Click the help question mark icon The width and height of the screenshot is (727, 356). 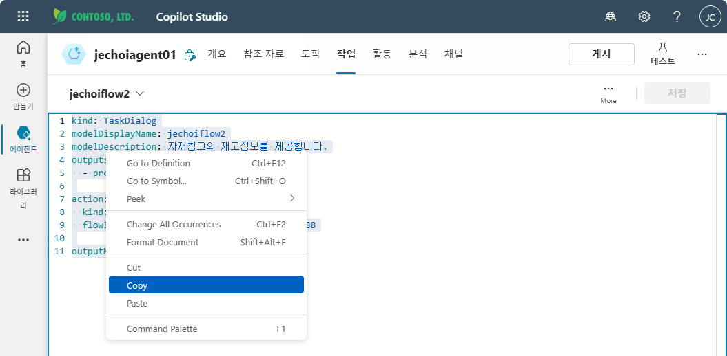(677, 16)
